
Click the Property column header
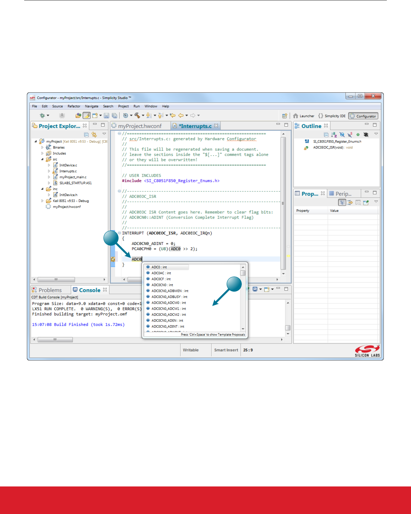311,211
